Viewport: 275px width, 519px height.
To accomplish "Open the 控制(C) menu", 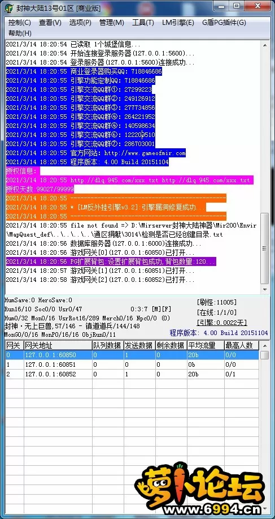I will coord(19,23).
